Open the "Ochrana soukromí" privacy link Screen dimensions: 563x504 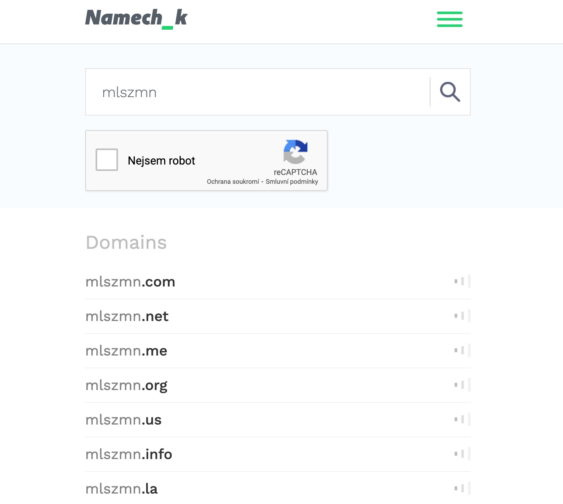[233, 182]
